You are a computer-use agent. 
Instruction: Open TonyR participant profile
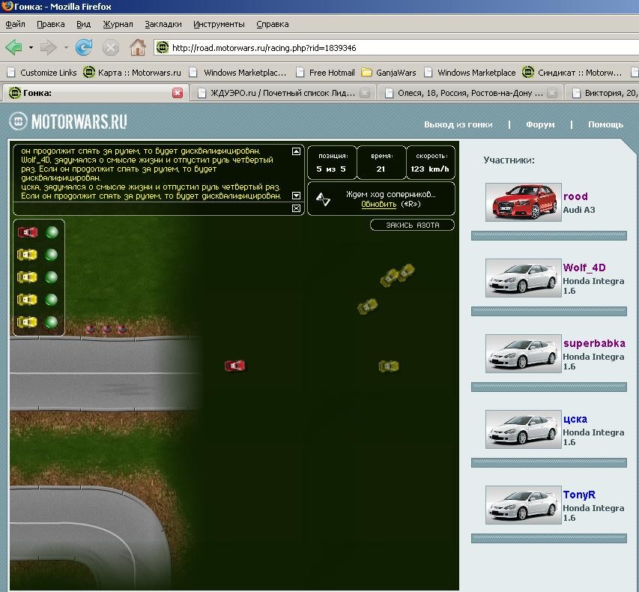click(x=579, y=495)
